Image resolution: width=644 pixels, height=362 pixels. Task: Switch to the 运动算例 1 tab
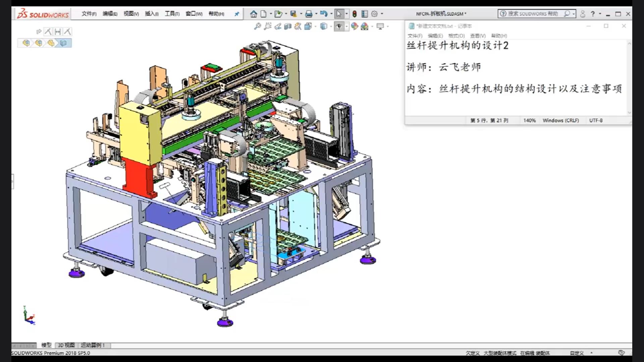[x=93, y=345]
